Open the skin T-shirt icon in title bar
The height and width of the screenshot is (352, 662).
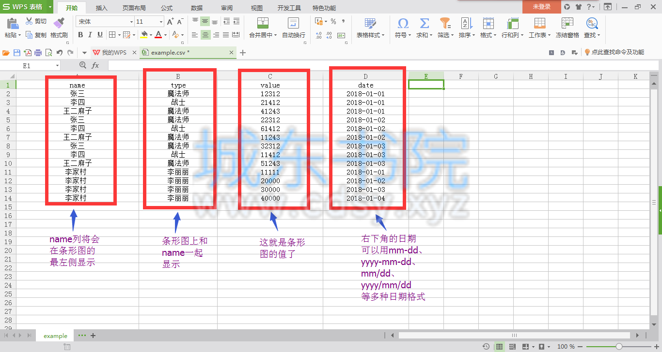coord(579,7)
